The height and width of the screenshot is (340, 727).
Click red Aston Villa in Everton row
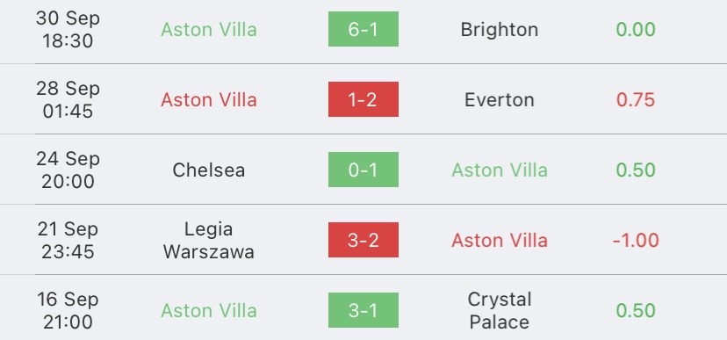(209, 100)
